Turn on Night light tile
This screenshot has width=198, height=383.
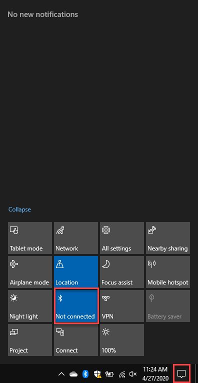click(30, 306)
